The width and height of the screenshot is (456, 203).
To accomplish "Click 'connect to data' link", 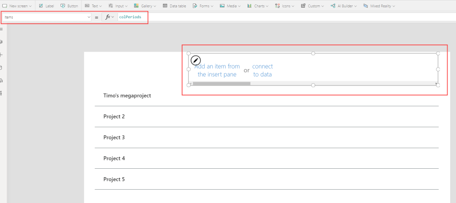I will click(x=262, y=70).
